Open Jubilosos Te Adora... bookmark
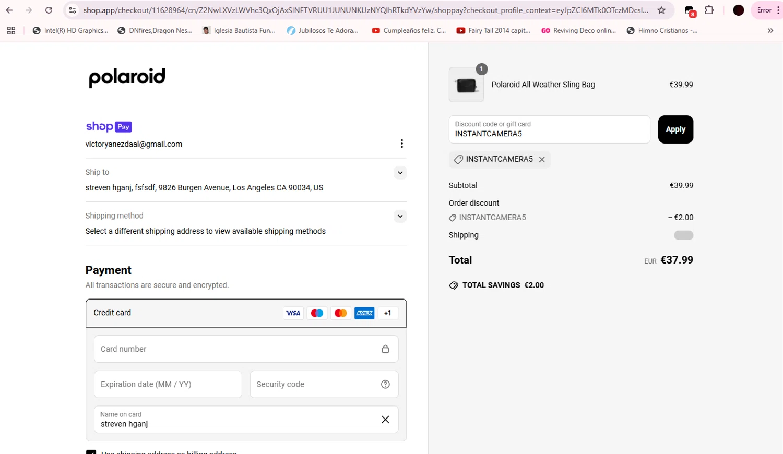This screenshot has height=454, width=783. point(323,31)
